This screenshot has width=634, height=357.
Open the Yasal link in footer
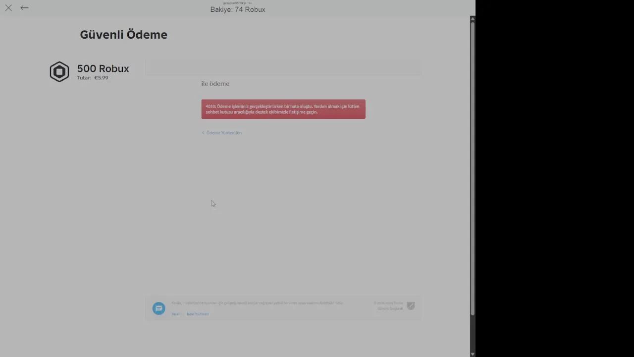pos(175,314)
